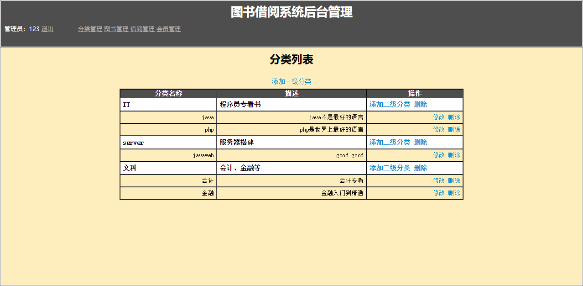Open the 会员管理 menu
Screen dimensions: 583x286
[169, 29]
